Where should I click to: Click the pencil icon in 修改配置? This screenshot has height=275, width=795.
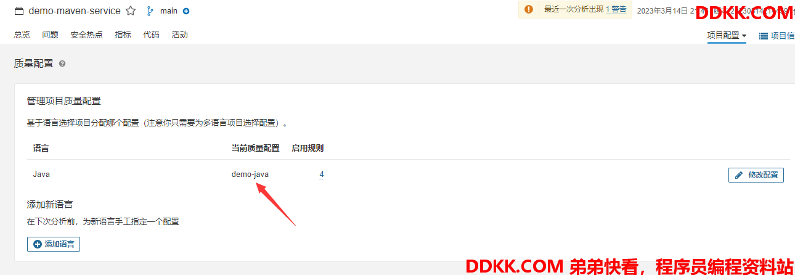(x=739, y=175)
